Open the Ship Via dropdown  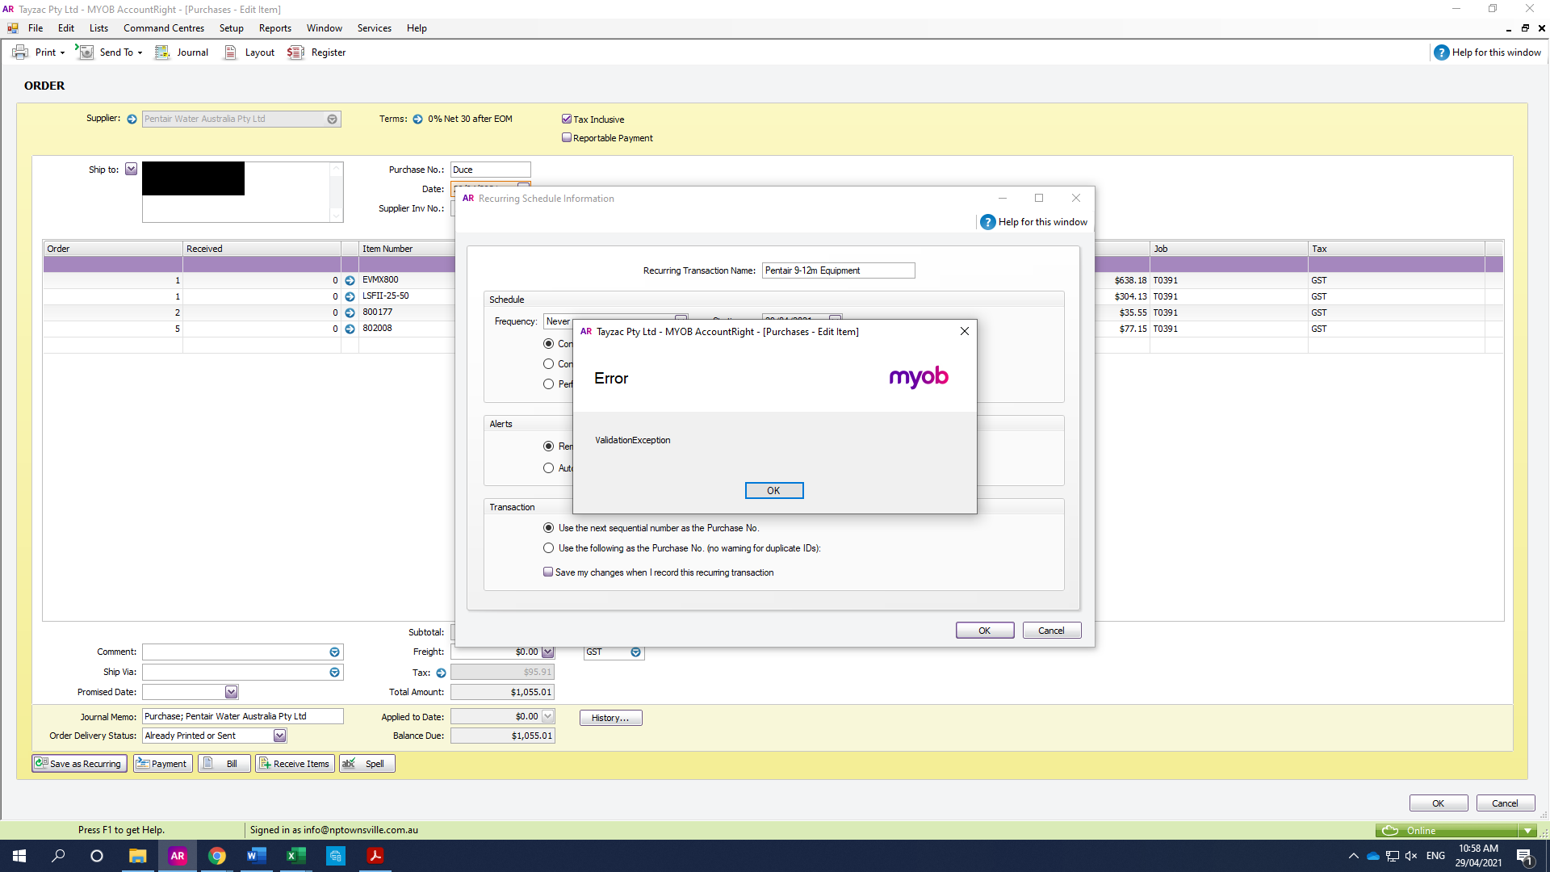pos(334,672)
